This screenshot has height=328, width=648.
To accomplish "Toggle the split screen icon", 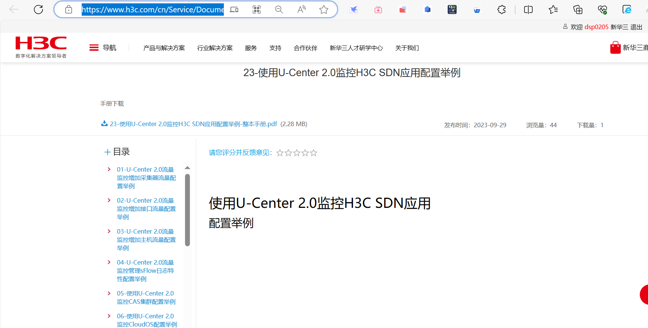I will coord(528,9).
